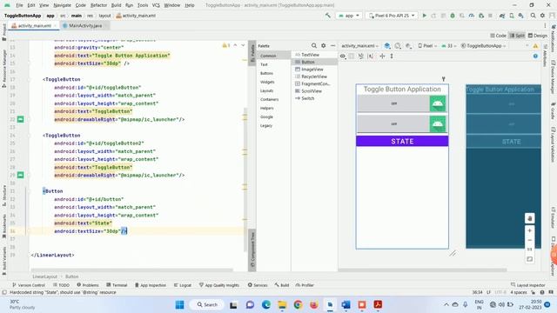Viewport: 557px width, 313px height.
Task: Open the Pixel 6 Pro API 25 device dropdown
Action: click(392, 16)
